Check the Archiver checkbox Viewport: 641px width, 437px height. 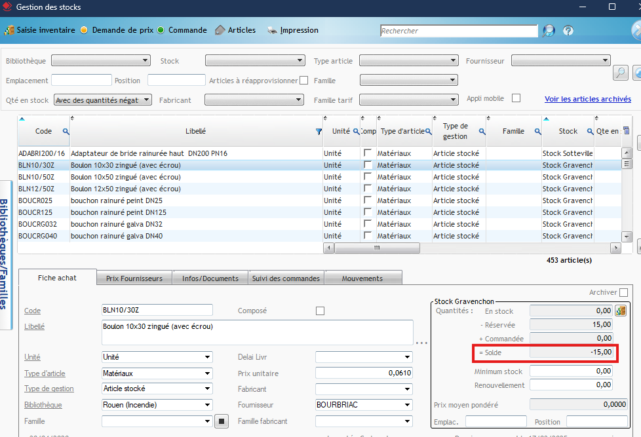[x=623, y=292]
